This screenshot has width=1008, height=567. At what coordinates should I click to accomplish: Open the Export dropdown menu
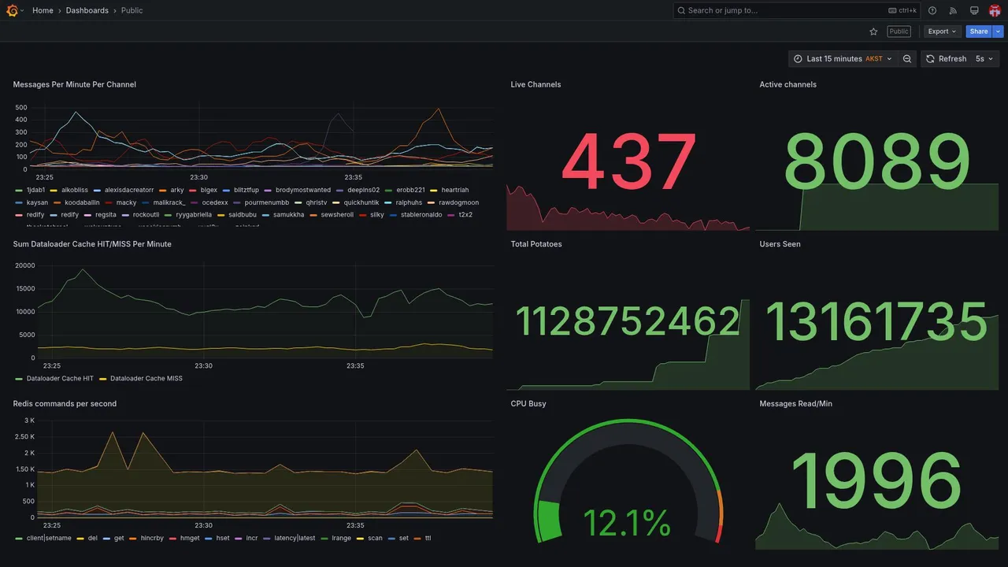(943, 31)
